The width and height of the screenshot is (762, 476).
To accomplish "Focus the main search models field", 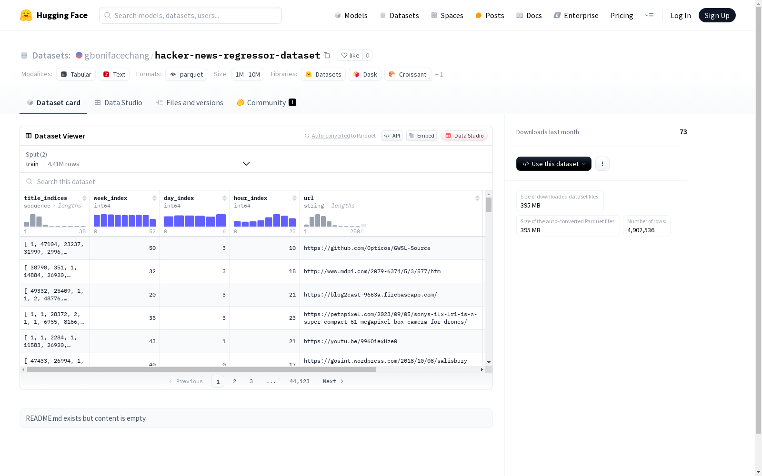I will pos(190,15).
